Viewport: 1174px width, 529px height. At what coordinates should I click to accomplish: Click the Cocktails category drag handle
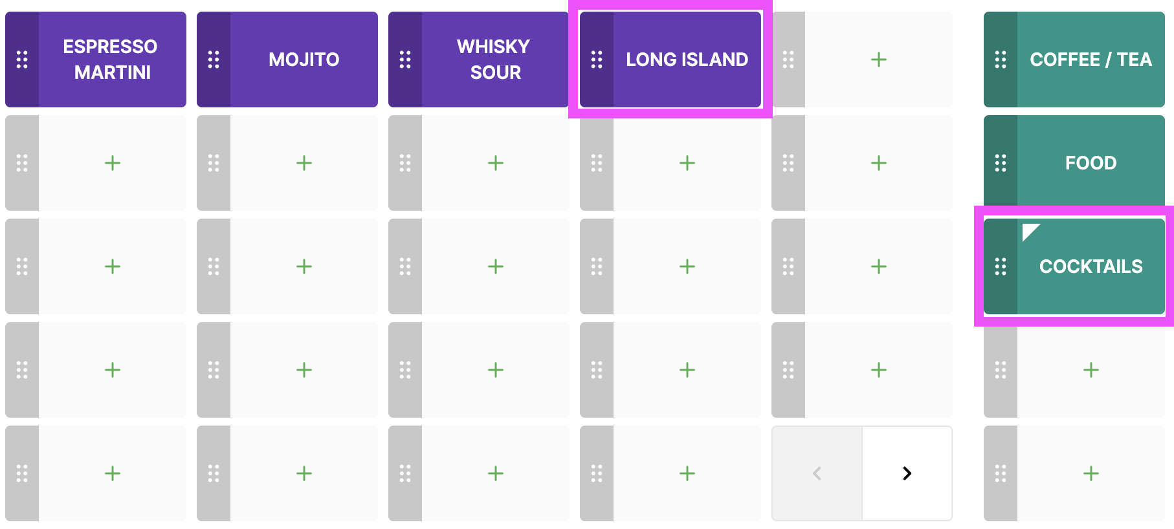1001,266
